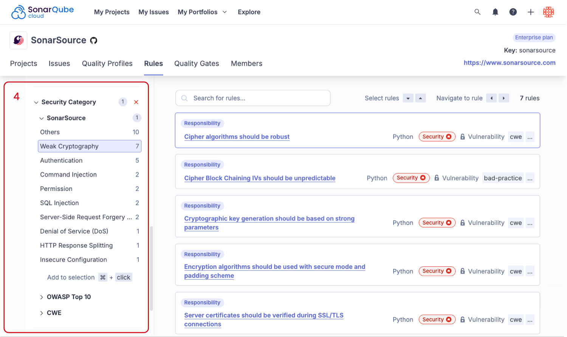
Task: Expand the OWASP Top 10 section
Action: 42,297
